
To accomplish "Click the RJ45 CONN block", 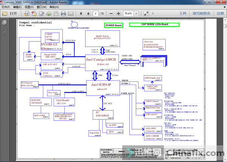I will (41, 116).
